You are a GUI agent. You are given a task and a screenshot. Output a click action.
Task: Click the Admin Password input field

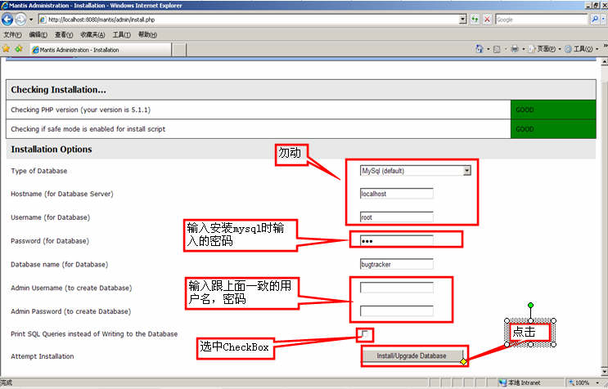pos(396,311)
